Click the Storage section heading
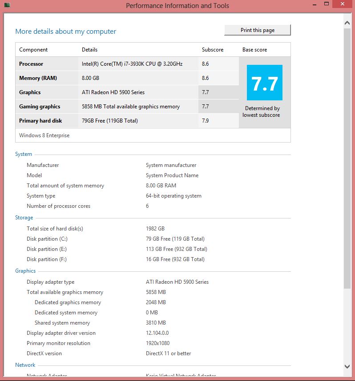Image resolution: width=355 pixels, height=381 pixels. point(24,218)
